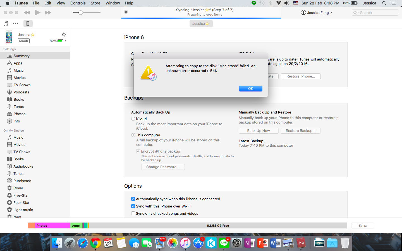Open Finder from the Dock
Viewport: 402px width, 251px height.
[57, 243]
